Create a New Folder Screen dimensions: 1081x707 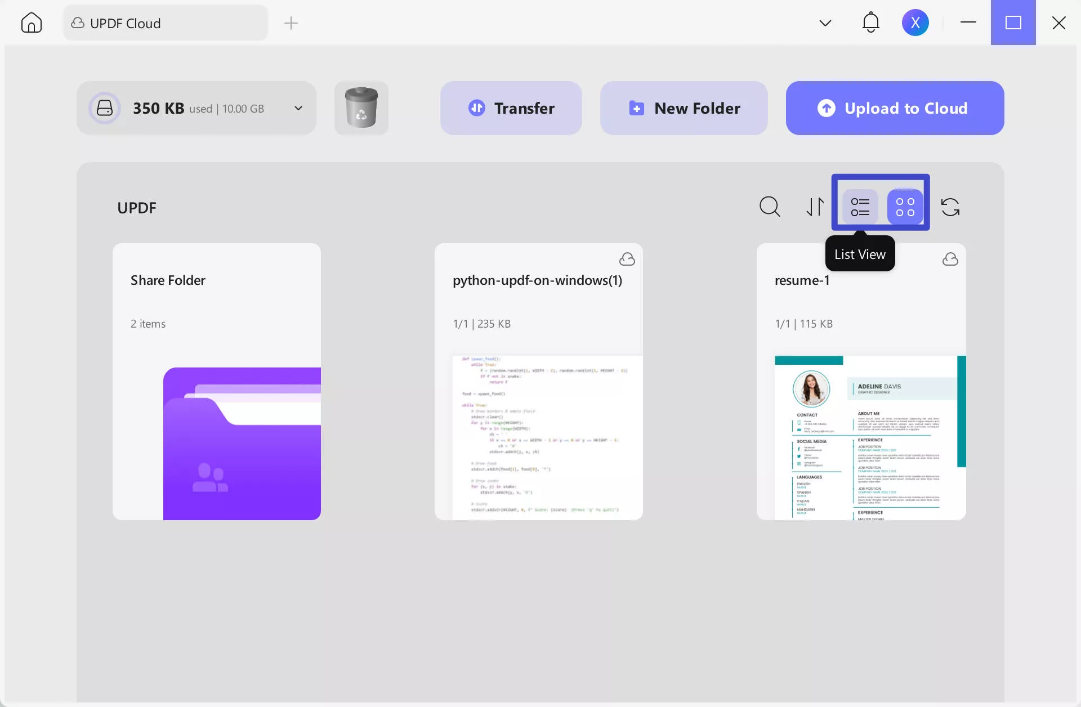684,108
